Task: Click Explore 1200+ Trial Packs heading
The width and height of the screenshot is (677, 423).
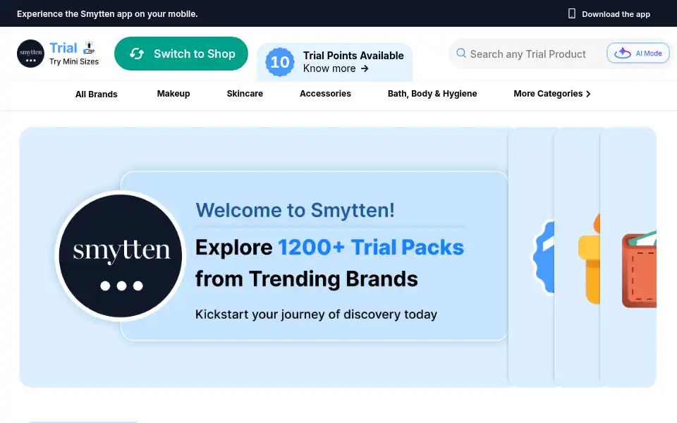Action: pos(329,247)
